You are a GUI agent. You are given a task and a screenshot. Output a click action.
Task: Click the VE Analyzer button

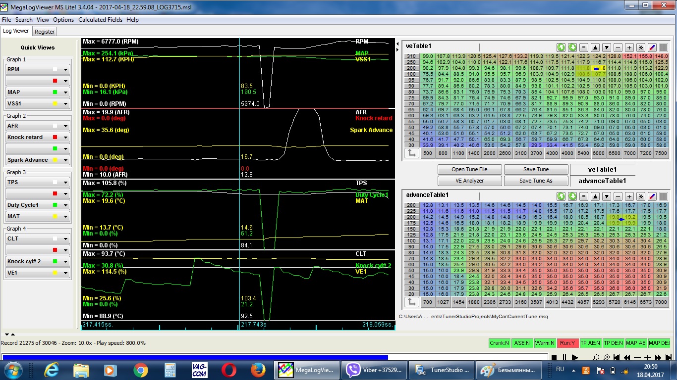(x=469, y=181)
